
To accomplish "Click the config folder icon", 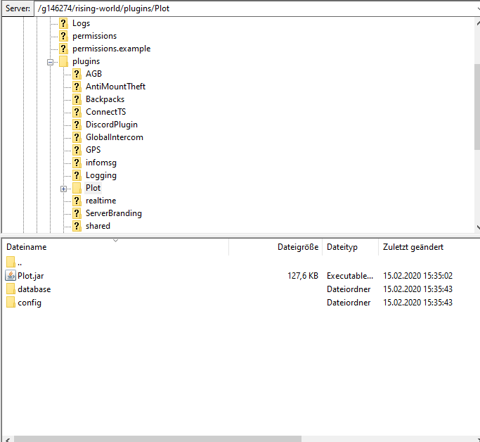I will point(11,303).
